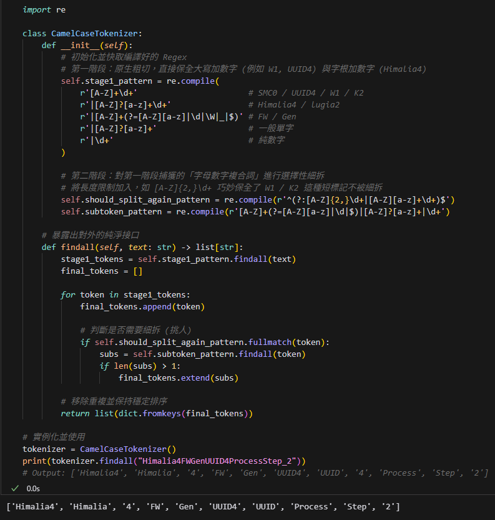Click the comment '# SMC0 / UUID4 / W1 / K2'

[306, 93]
